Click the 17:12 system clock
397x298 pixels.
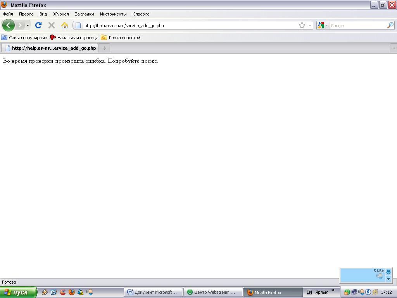pos(386,292)
